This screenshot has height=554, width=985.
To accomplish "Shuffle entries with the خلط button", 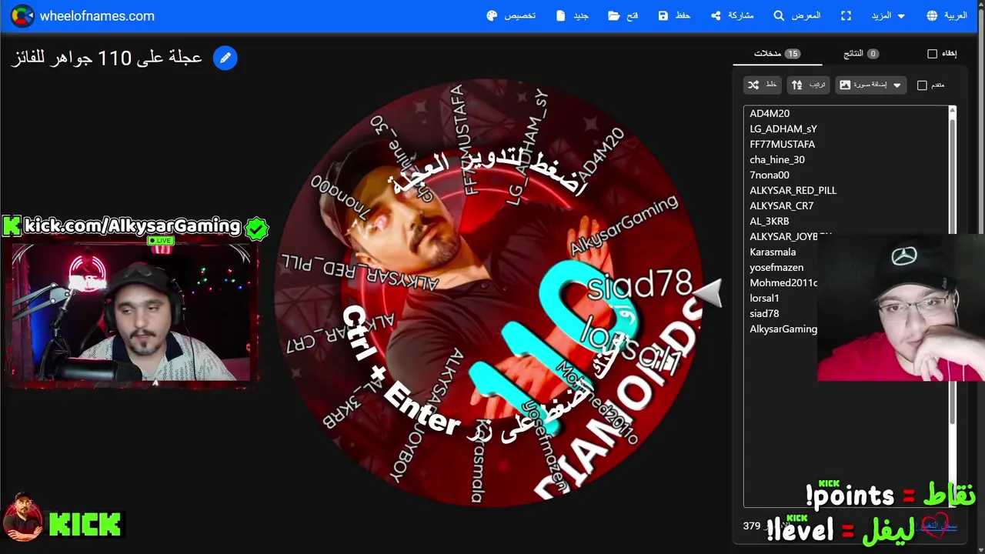I will (763, 85).
